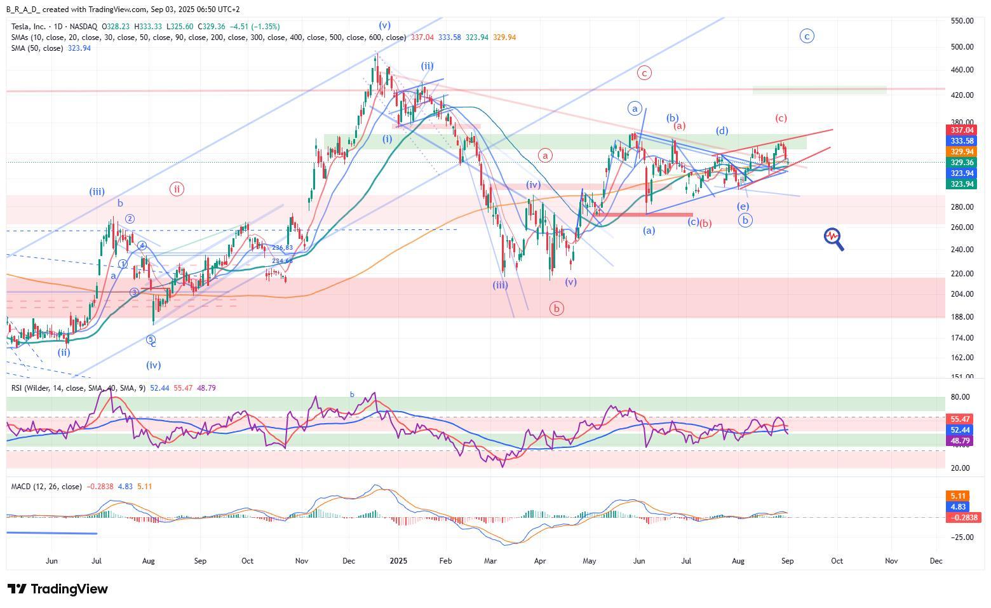Image resolution: width=991 pixels, height=608 pixels.
Task: Click the blue 52.44 RSI axis tag
Action: click(x=959, y=430)
